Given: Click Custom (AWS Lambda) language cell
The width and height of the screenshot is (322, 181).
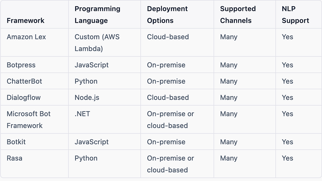Looking at the screenshot, I should tap(97, 43).
